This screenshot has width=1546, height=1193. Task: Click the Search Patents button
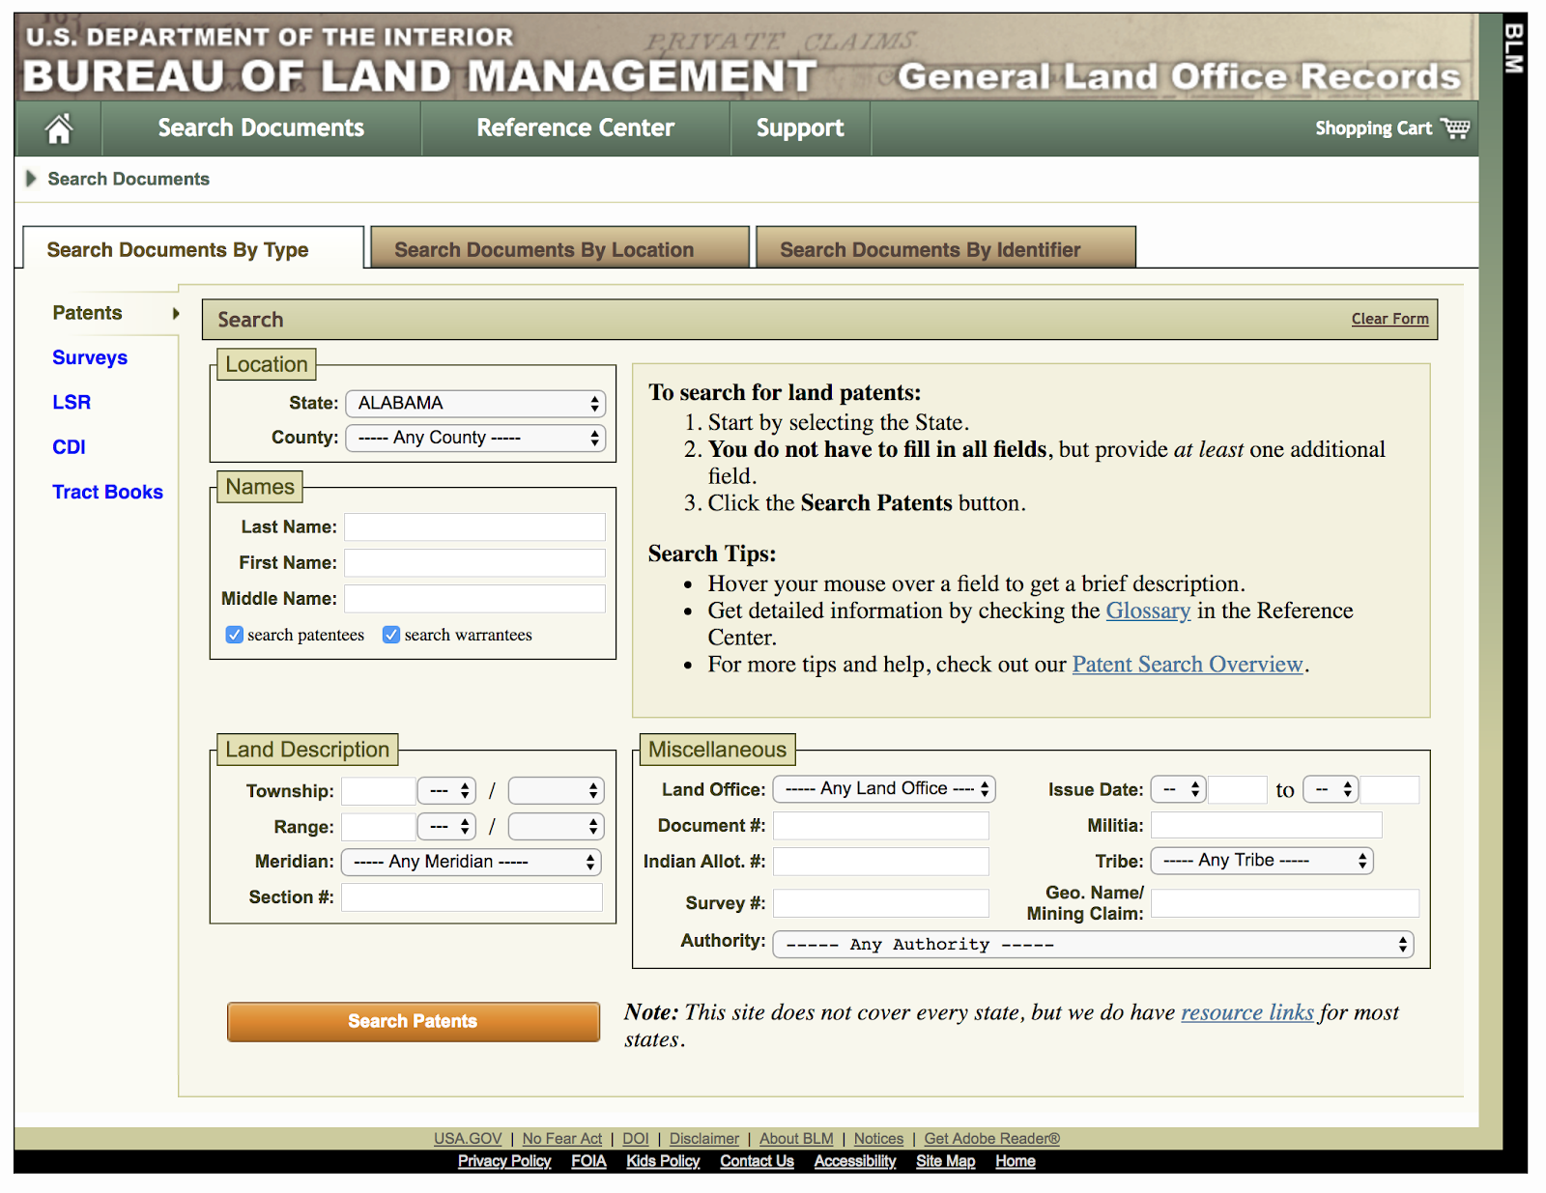[414, 1022]
